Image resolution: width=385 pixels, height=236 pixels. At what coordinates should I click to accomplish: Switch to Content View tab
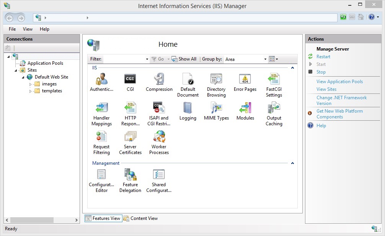pyautogui.click(x=141, y=218)
